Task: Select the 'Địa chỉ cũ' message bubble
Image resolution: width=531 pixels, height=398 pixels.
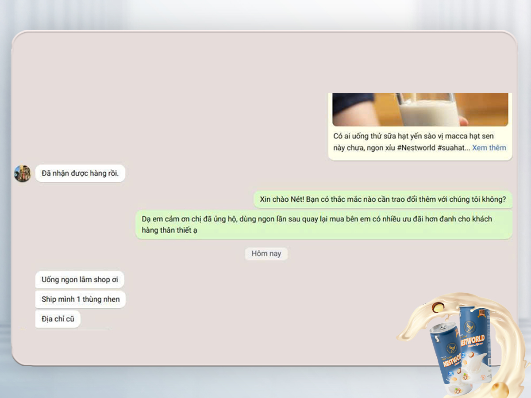Action: [58, 319]
